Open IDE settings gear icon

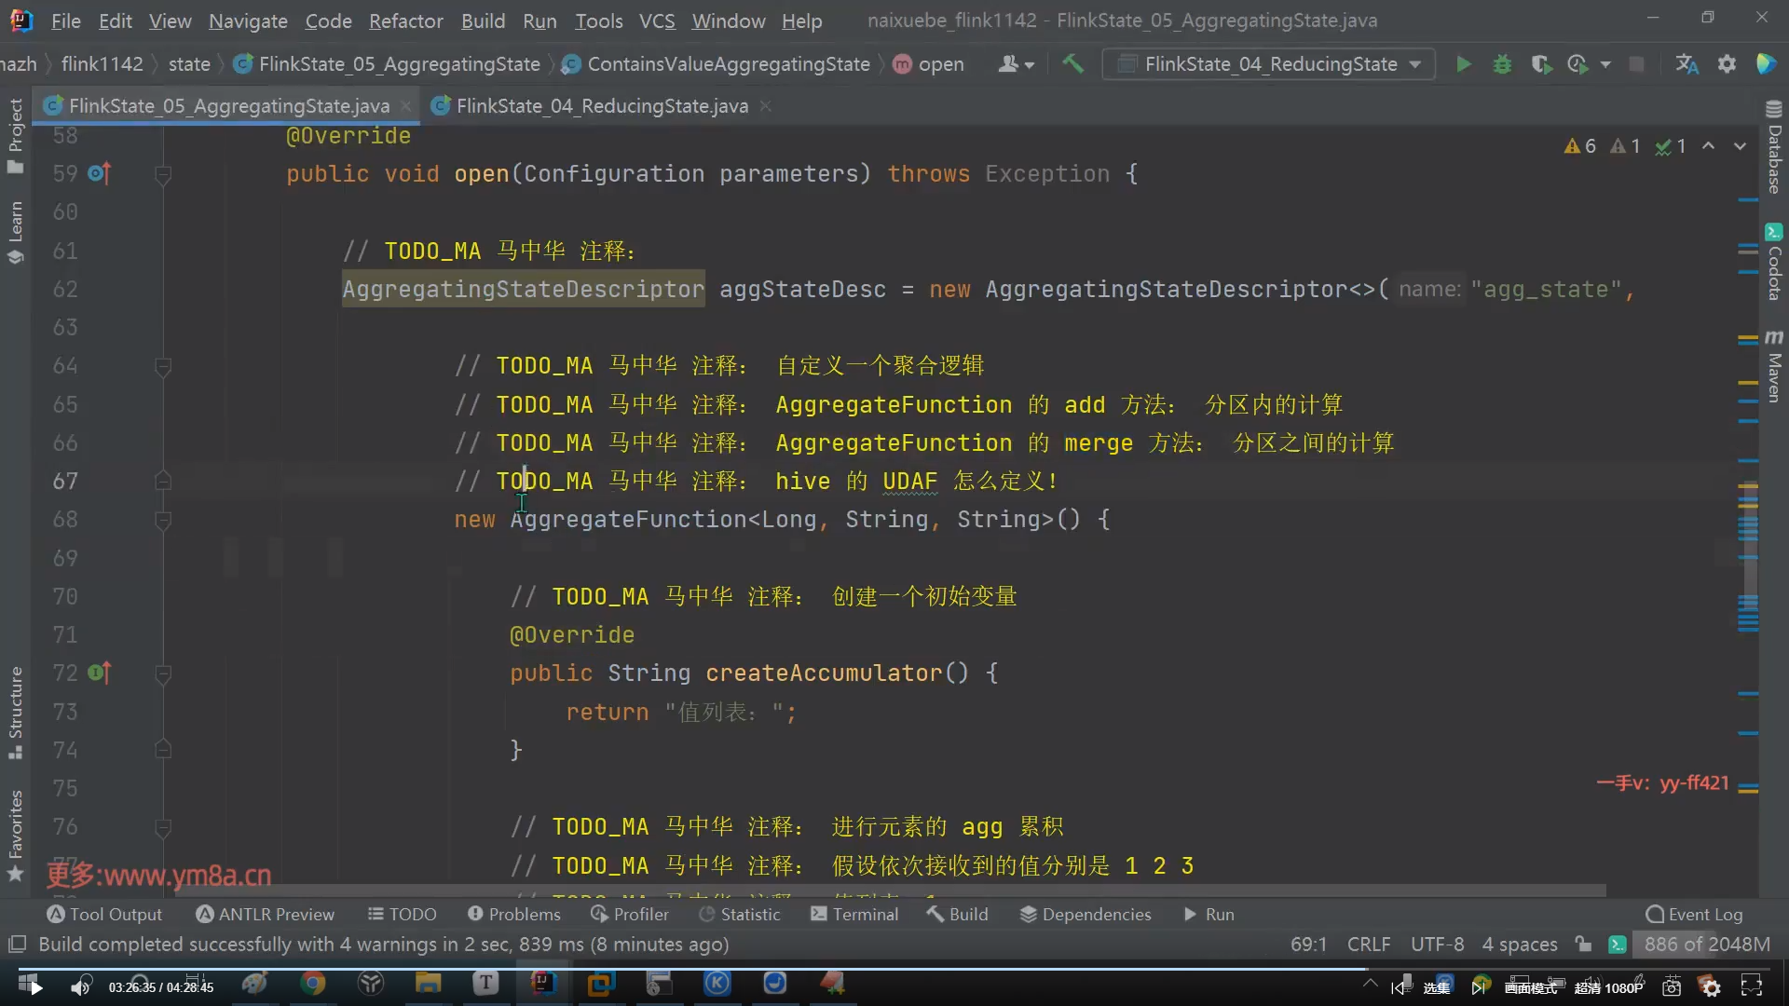pos(1727,64)
